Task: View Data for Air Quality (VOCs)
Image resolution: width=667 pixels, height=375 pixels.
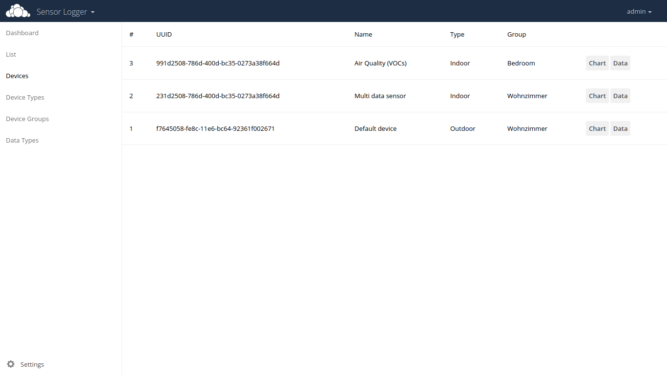Action: point(620,63)
